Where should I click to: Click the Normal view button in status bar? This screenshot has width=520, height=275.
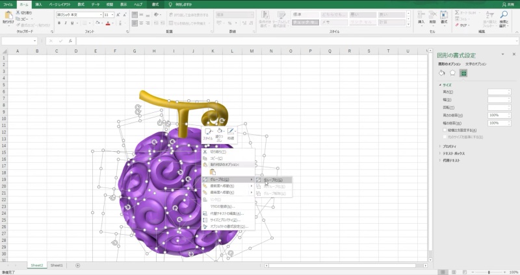tap(443, 272)
